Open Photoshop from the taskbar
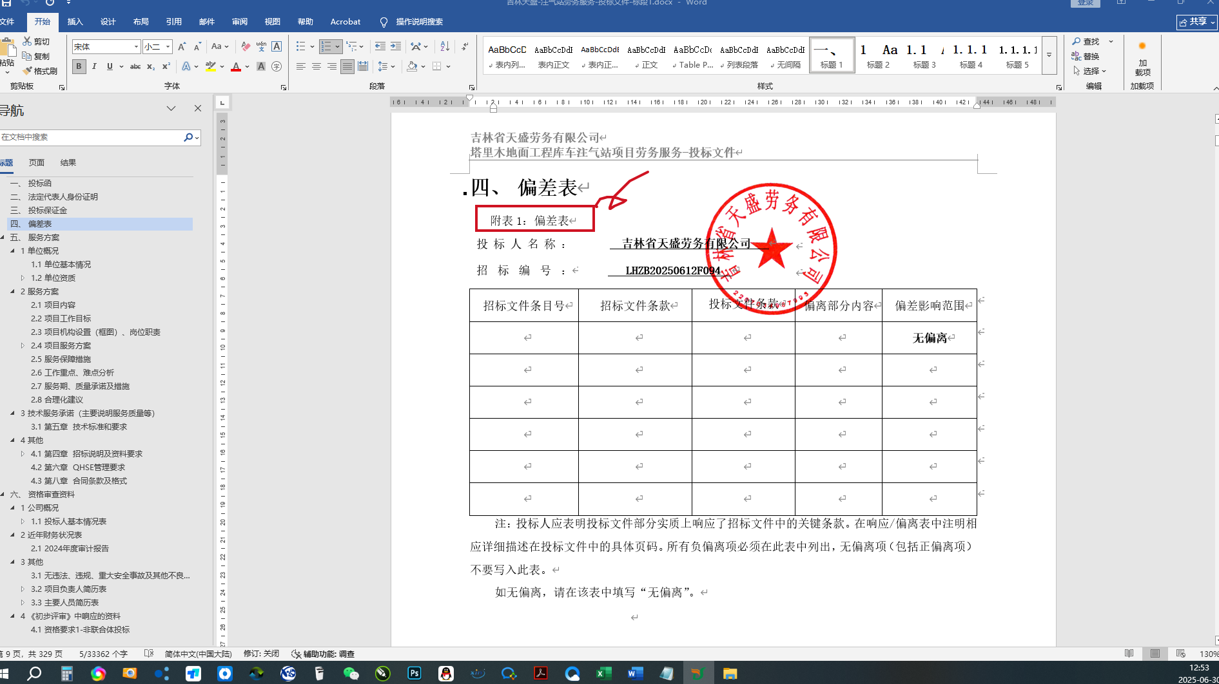Viewport: 1219px width, 684px height. (x=414, y=673)
